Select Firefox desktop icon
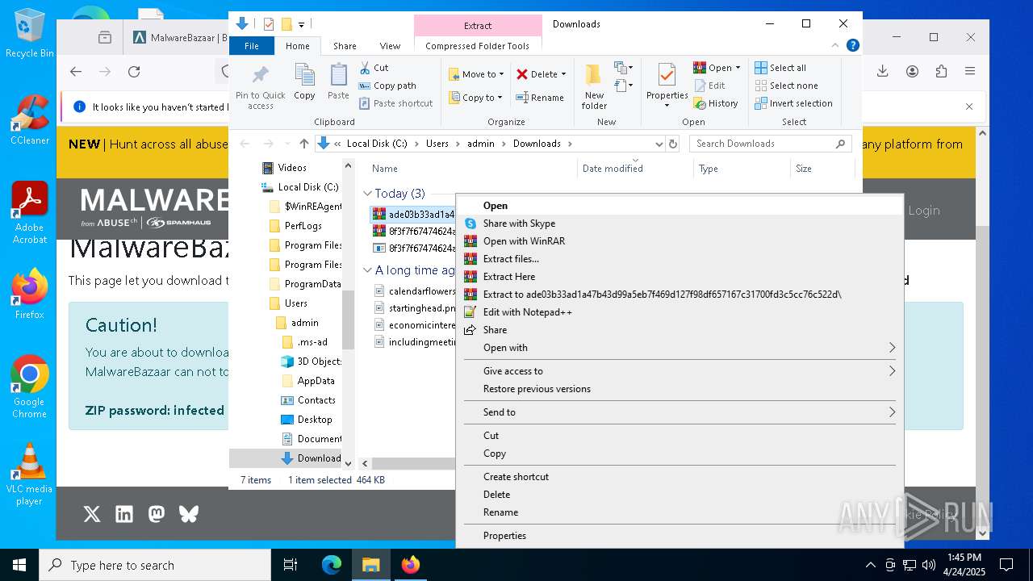1033x581 pixels. pos(29,294)
